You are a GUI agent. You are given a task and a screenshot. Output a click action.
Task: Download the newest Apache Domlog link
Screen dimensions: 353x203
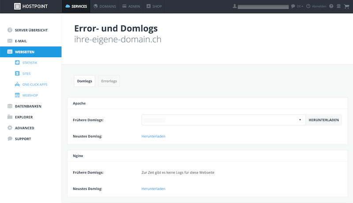[153, 137]
